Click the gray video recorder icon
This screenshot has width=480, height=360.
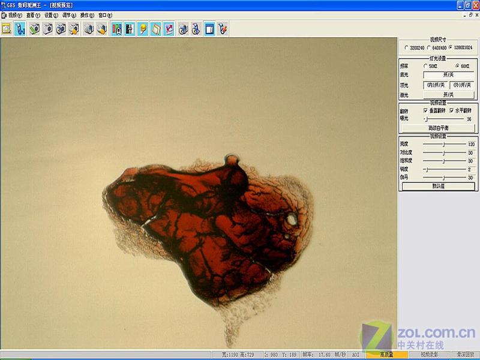coord(88,29)
